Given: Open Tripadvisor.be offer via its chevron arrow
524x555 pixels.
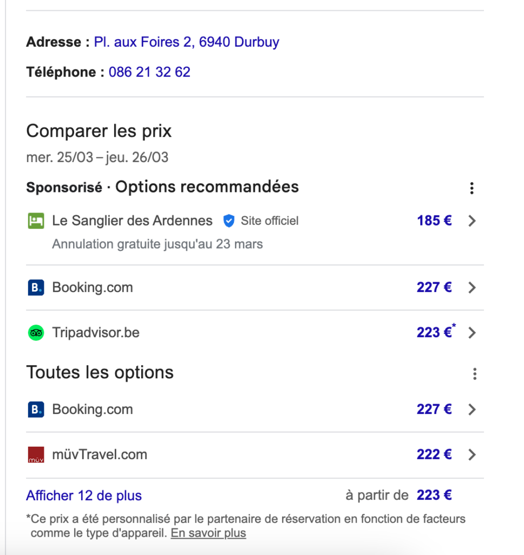Looking at the screenshot, I should click(x=472, y=332).
